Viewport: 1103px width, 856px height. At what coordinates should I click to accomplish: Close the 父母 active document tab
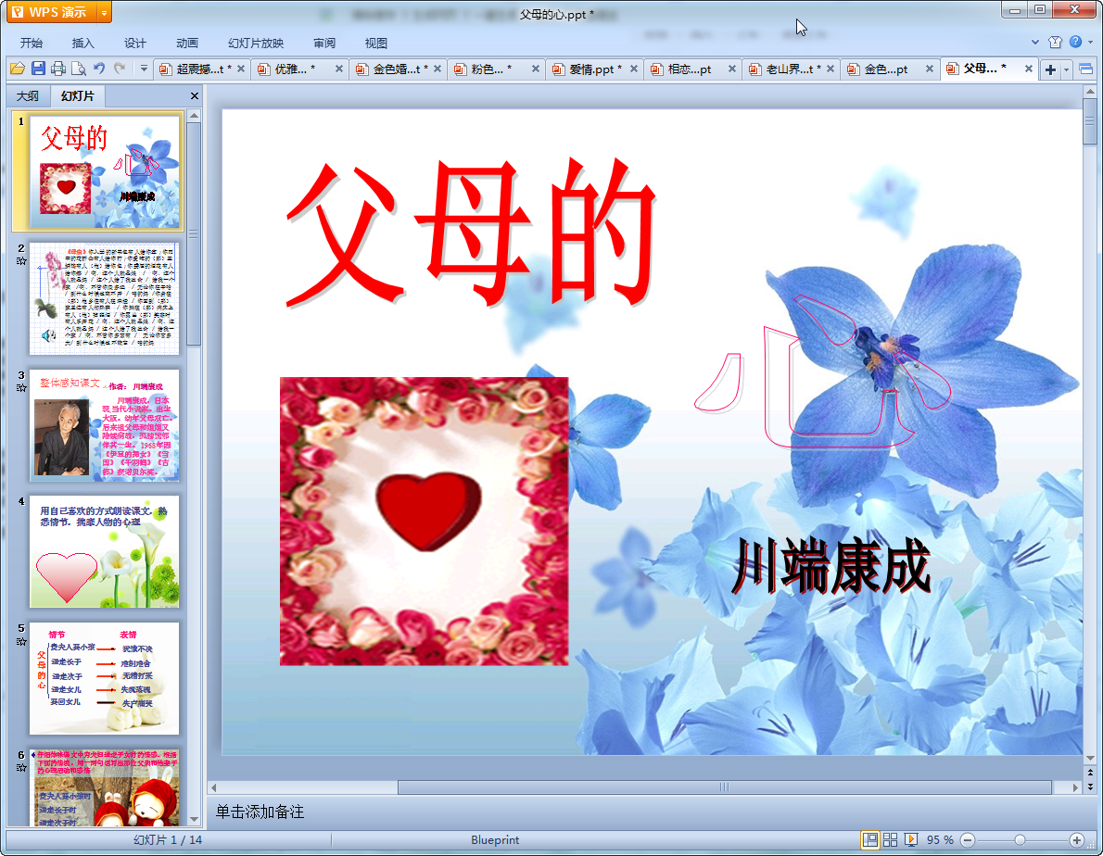pyautogui.click(x=1029, y=69)
